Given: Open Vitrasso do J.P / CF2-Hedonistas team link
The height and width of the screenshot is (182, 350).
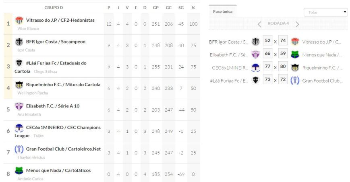Looking at the screenshot, I should (x=60, y=20).
